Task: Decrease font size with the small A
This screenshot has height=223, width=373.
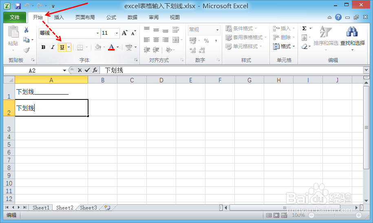Action: click(133, 33)
